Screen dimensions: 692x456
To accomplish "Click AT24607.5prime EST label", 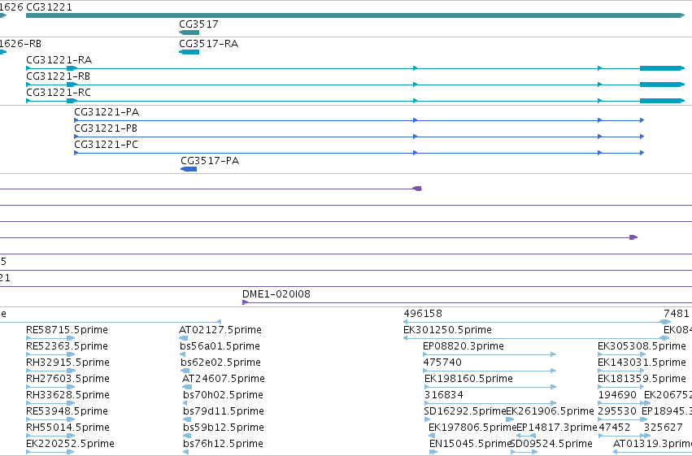I will point(224,379).
